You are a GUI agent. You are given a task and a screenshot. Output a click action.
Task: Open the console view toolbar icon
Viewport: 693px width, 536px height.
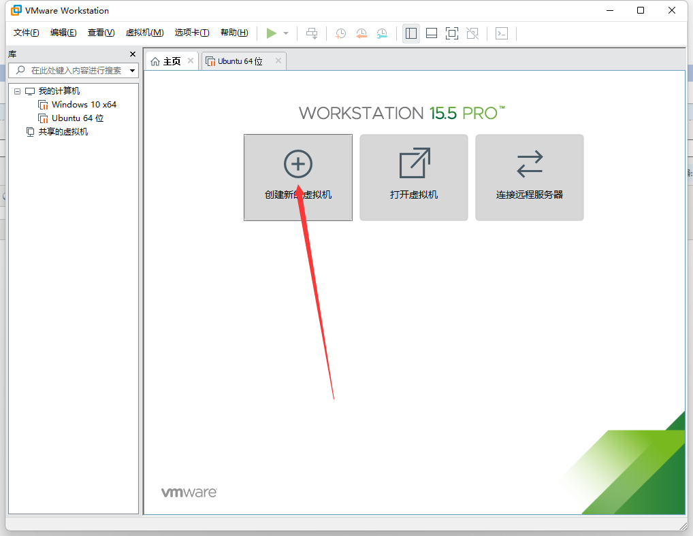502,33
